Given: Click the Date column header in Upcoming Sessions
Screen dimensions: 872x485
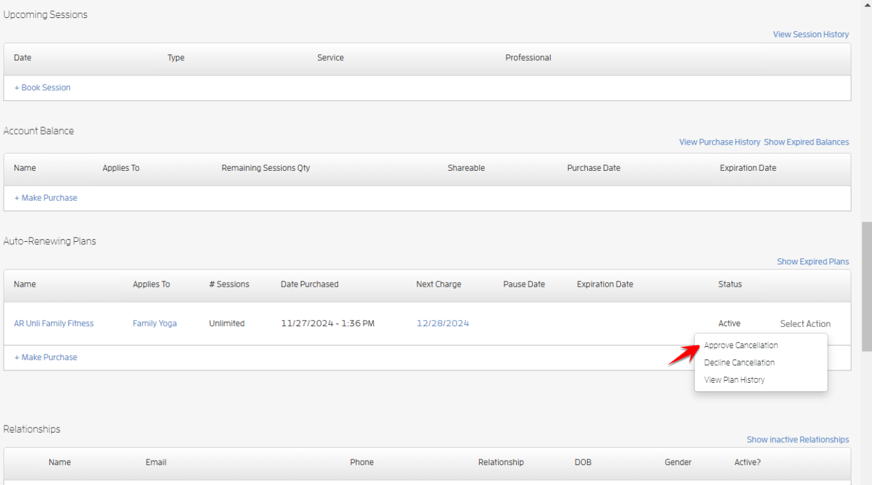Looking at the screenshot, I should 22,58.
